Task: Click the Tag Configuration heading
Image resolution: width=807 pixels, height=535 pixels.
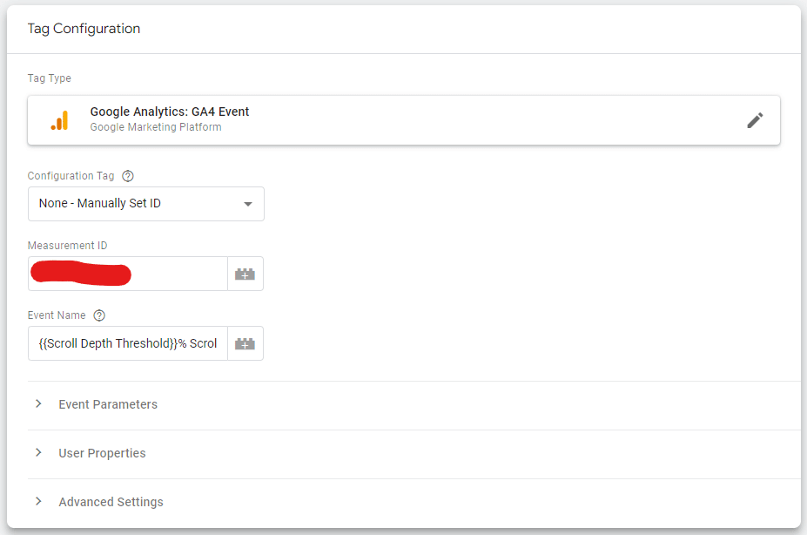Action: tap(84, 29)
